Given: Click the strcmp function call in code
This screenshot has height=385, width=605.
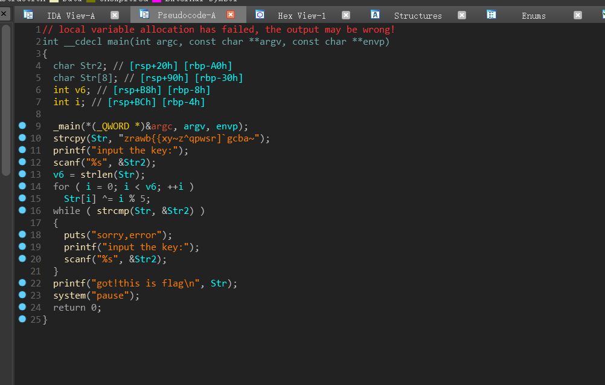Looking at the screenshot, I should 112,211.
